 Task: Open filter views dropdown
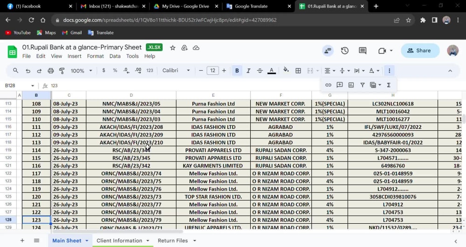click(376, 85)
